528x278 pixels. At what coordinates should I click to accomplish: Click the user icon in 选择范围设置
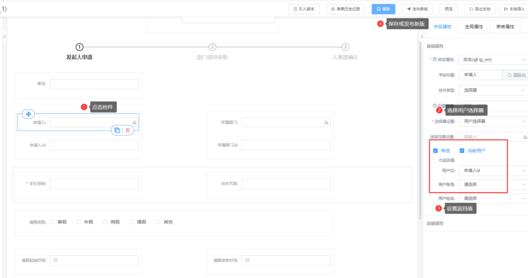click(x=525, y=137)
